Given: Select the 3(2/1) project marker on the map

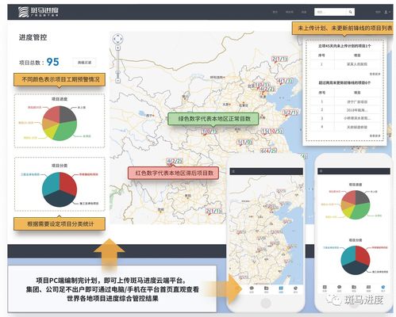Looking at the screenshot, I should [x=290, y=113].
